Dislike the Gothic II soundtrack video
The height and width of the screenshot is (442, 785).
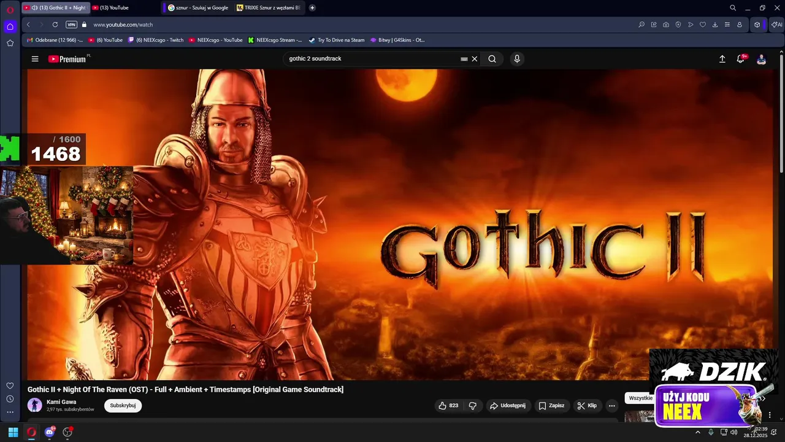coord(473,406)
